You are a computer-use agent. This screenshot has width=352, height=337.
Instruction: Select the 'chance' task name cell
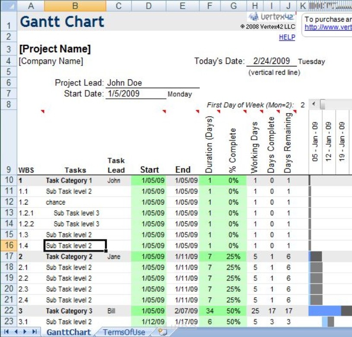pyautogui.click(x=75, y=202)
